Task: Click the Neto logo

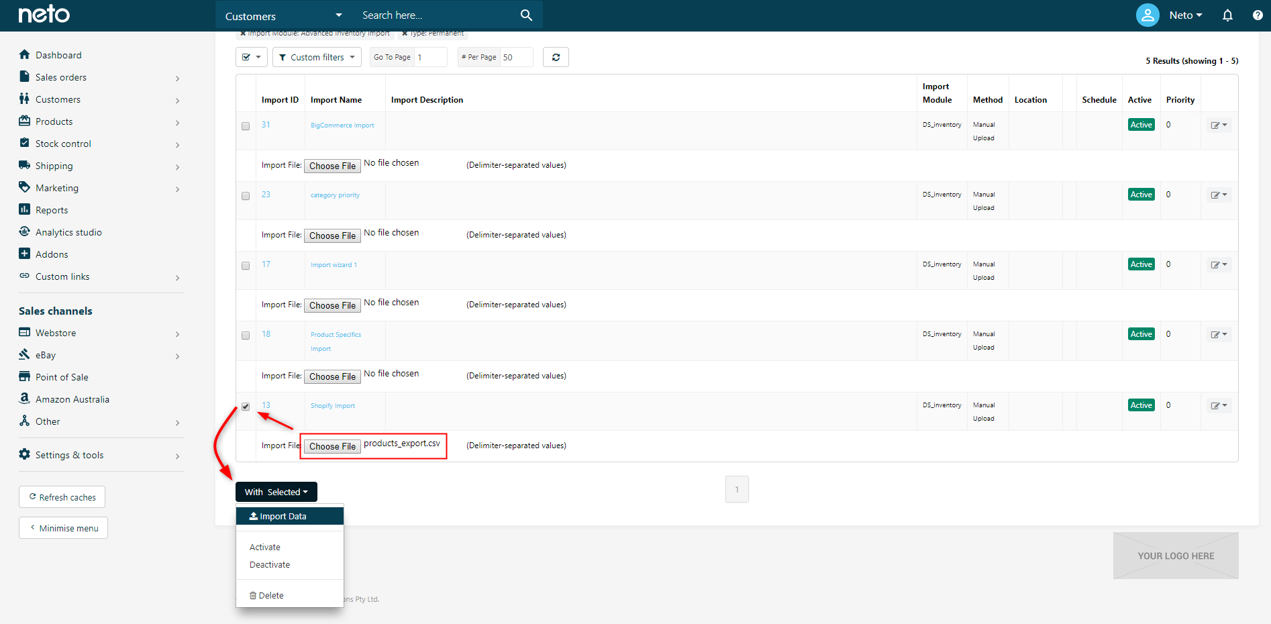Action: click(x=44, y=14)
